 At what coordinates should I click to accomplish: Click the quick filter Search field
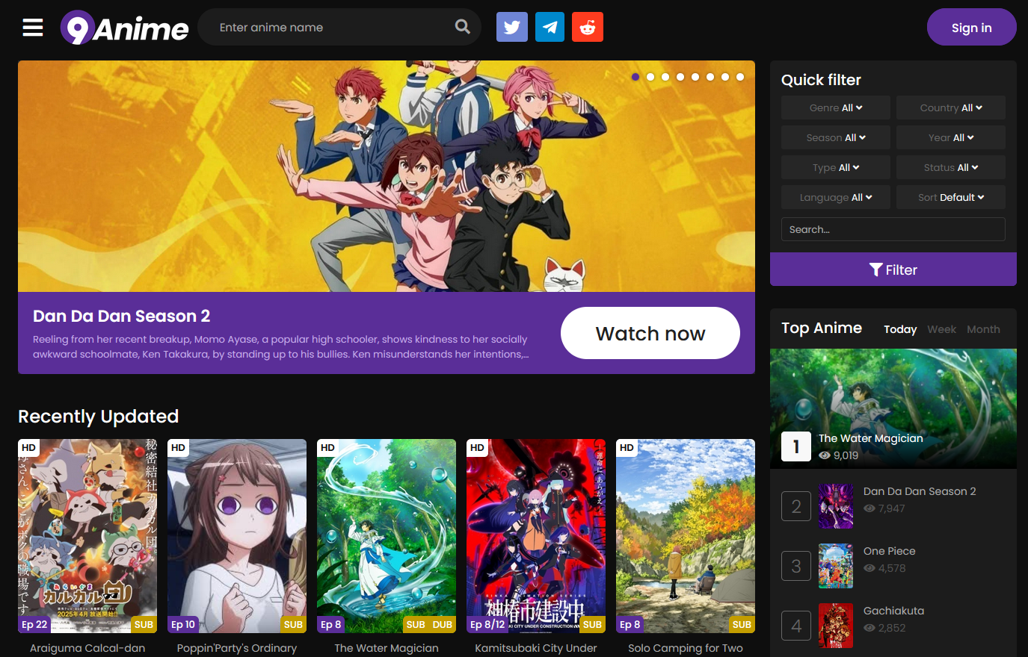[x=893, y=229]
